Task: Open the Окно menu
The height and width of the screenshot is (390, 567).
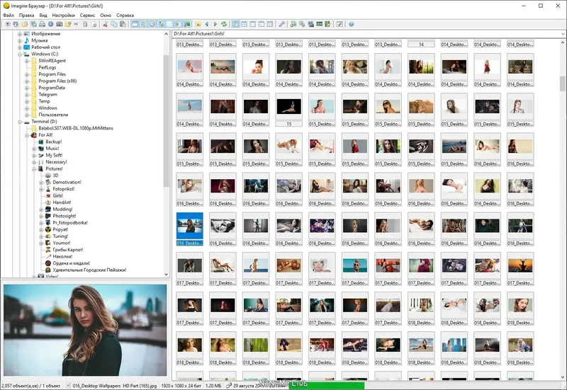Action: (106, 15)
